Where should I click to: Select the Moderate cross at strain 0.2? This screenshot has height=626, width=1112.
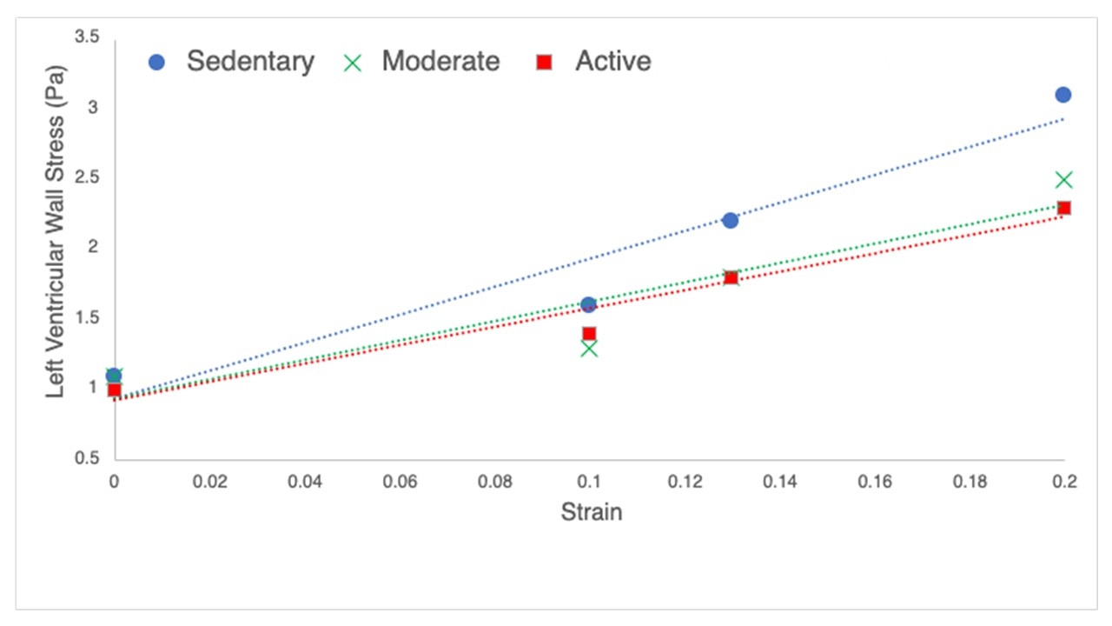click(1063, 180)
